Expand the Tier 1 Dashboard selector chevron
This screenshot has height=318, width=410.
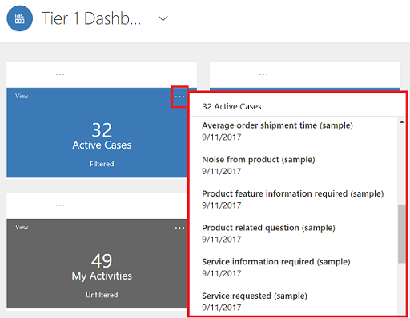(x=163, y=18)
